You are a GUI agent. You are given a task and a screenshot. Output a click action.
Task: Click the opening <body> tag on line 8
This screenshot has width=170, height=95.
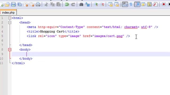pos(25,50)
